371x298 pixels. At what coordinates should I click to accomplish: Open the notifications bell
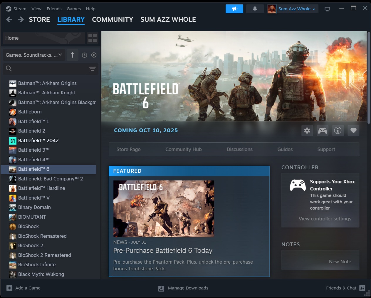coord(255,9)
